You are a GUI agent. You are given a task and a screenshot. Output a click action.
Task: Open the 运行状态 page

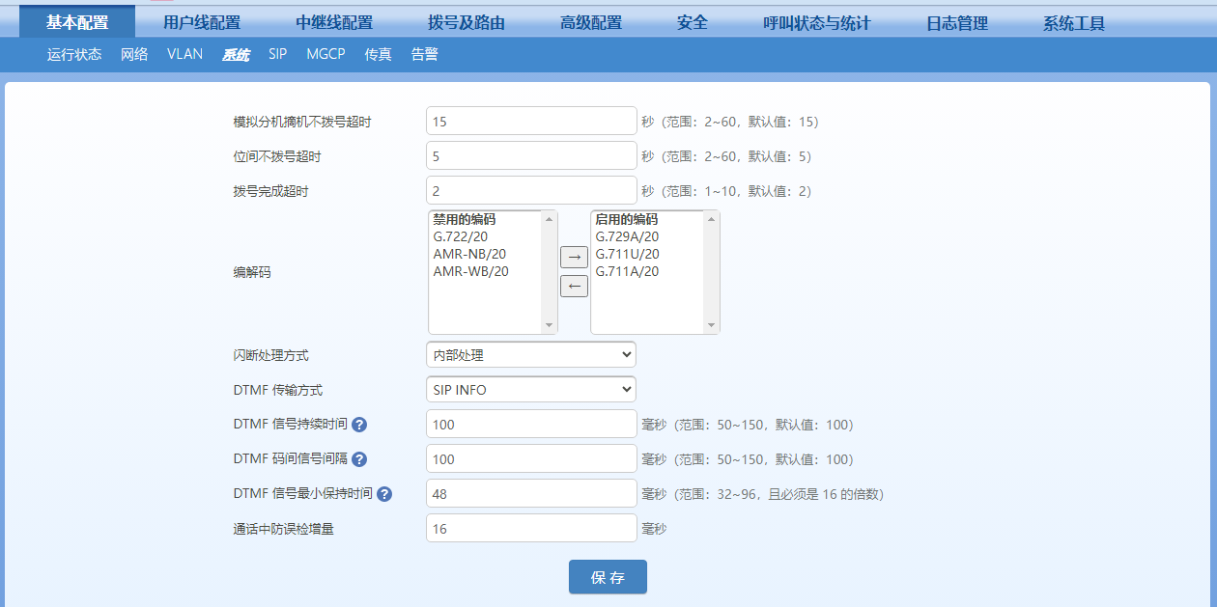point(73,55)
